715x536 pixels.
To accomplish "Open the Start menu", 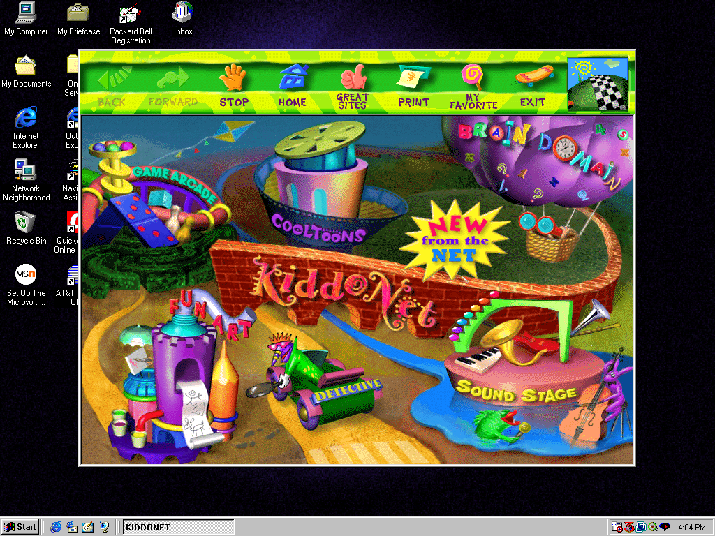I will point(20,527).
